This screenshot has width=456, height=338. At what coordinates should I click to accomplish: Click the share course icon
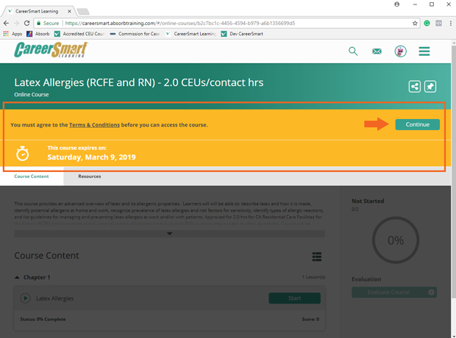pyautogui.click(x=414, y=87)
